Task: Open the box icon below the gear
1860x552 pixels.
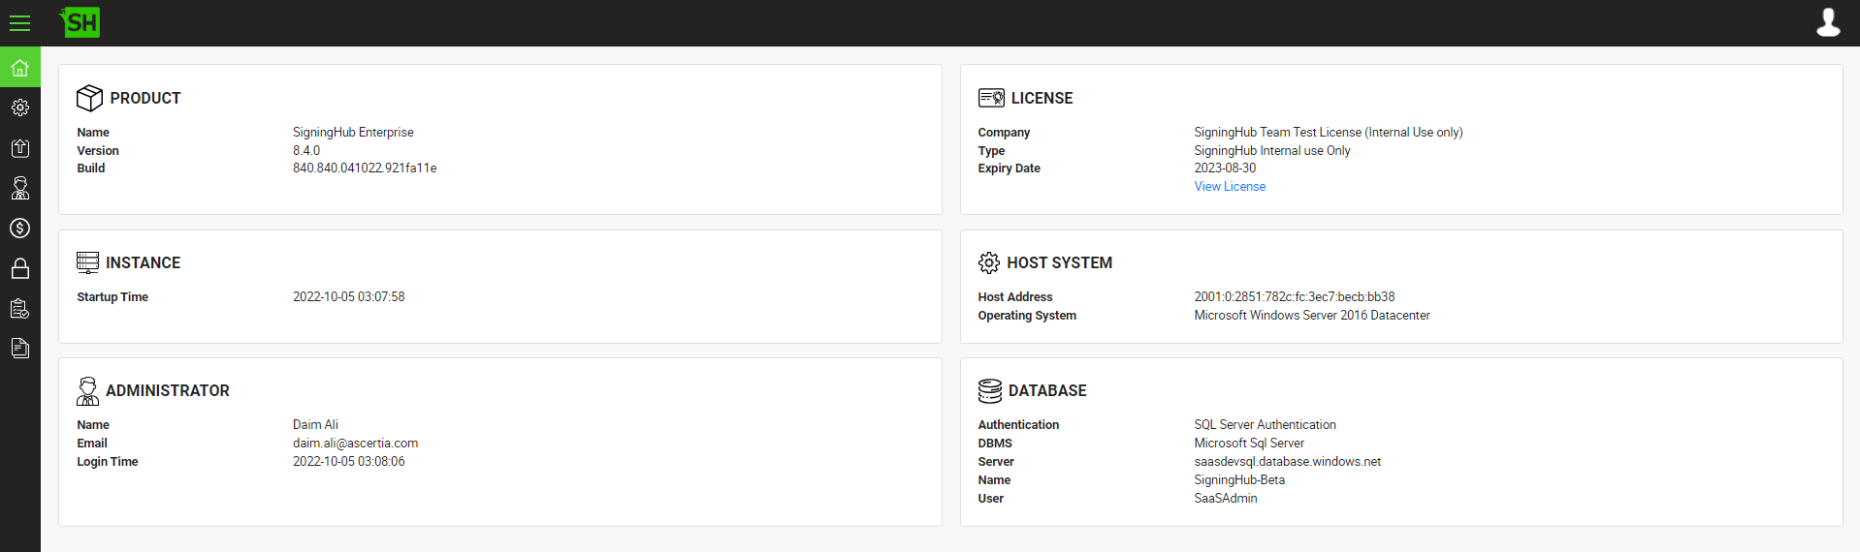Action: [19, 148]
